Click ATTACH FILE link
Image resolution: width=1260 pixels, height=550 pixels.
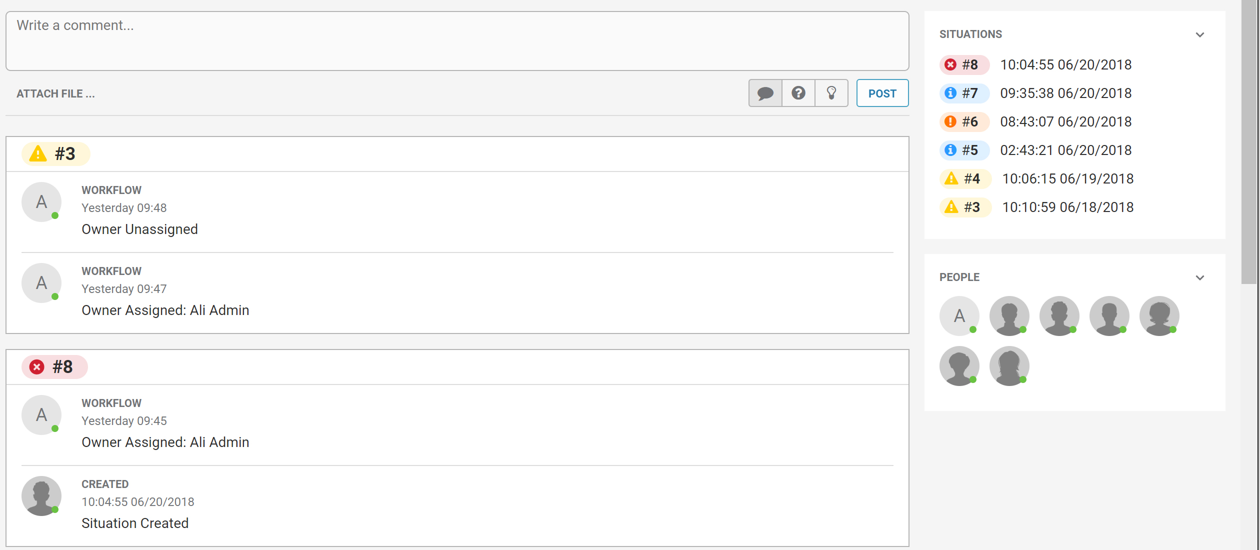[x=55, y=93]
